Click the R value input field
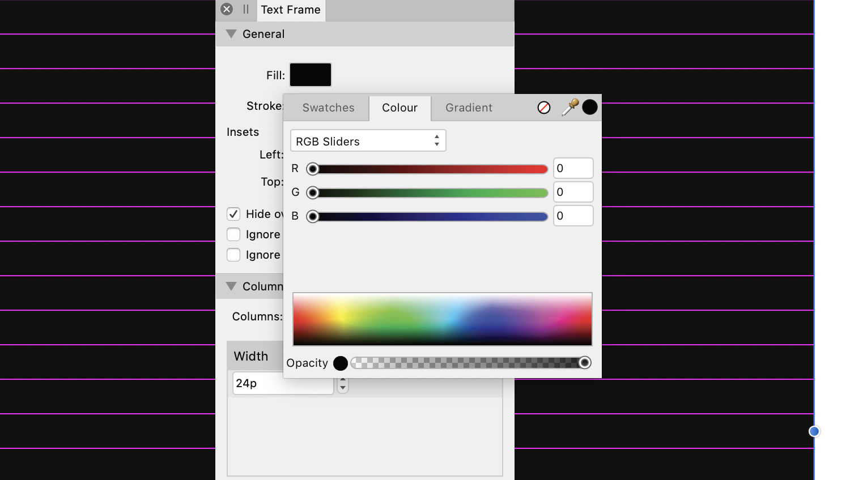The width and height of the screenshot is (850, 480). click(573, 168)
